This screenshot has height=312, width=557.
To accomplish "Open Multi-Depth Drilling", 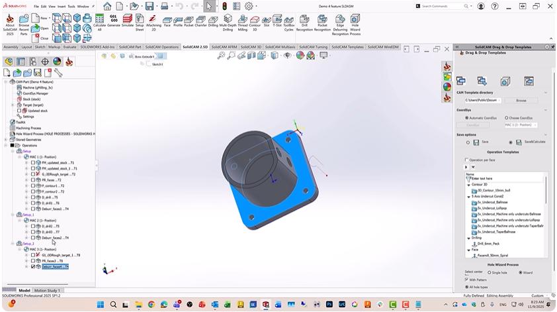I will point(228,23).
